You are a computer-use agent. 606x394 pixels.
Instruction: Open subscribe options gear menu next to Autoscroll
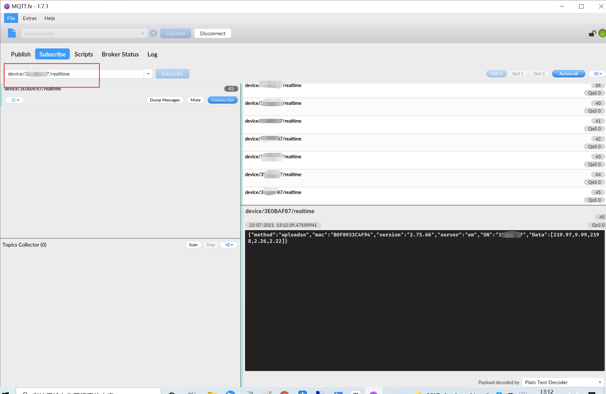(597, 74)
